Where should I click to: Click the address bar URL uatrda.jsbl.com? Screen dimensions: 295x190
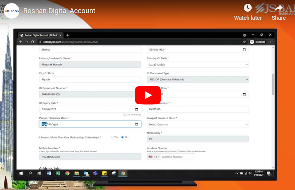pos(70,42)
